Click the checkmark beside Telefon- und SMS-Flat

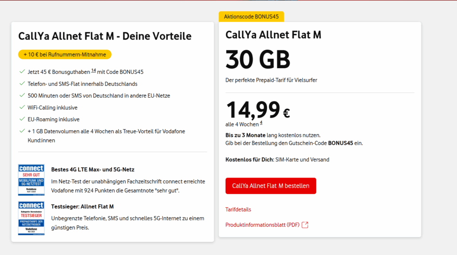click(x=22, y=84)
